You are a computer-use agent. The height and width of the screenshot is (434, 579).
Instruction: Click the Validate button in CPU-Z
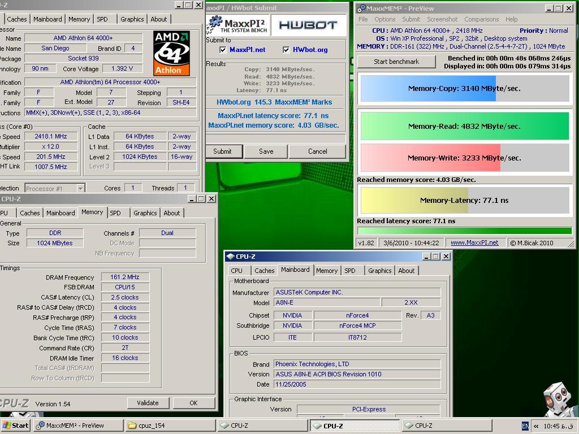click(x=148, y=403)
